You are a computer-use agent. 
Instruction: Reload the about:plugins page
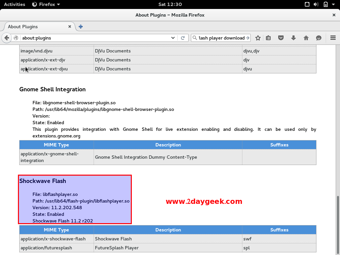pos(183,38)
